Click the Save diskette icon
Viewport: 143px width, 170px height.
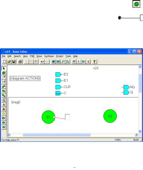click(14, 62)
